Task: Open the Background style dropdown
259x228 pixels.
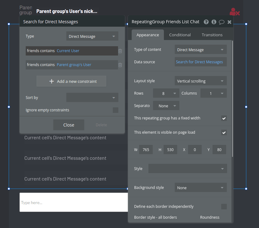Action: (x=200, y=187)
